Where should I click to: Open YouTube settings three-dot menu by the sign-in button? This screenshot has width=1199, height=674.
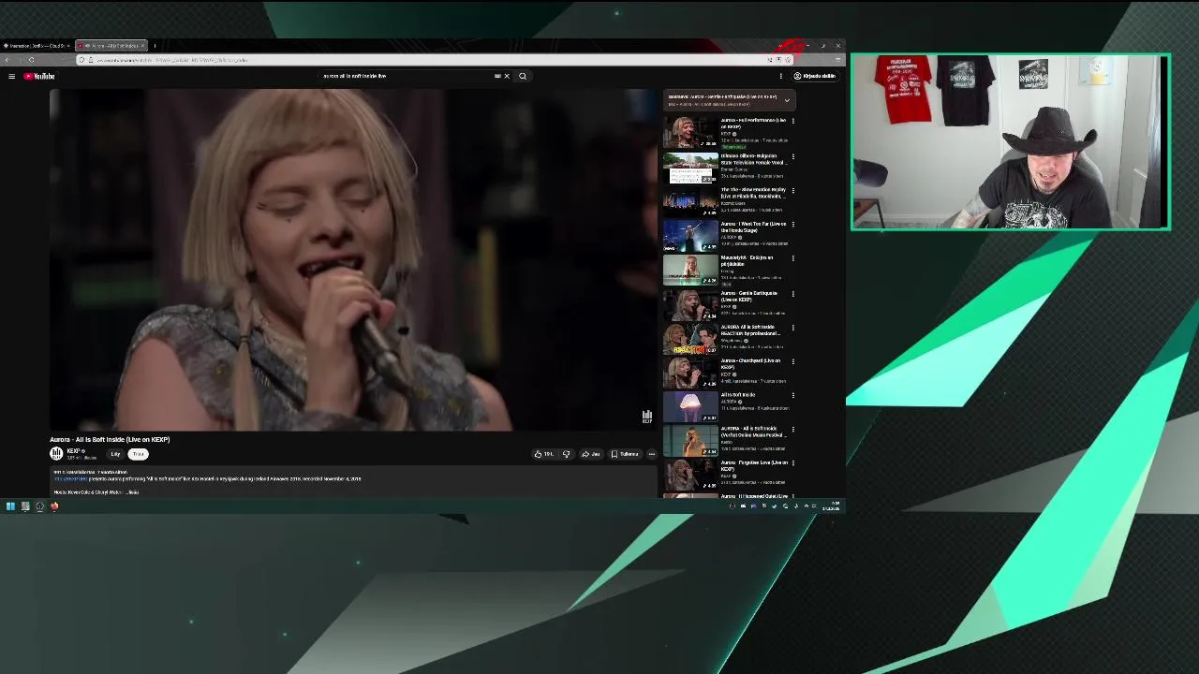(x=780, y=76)
